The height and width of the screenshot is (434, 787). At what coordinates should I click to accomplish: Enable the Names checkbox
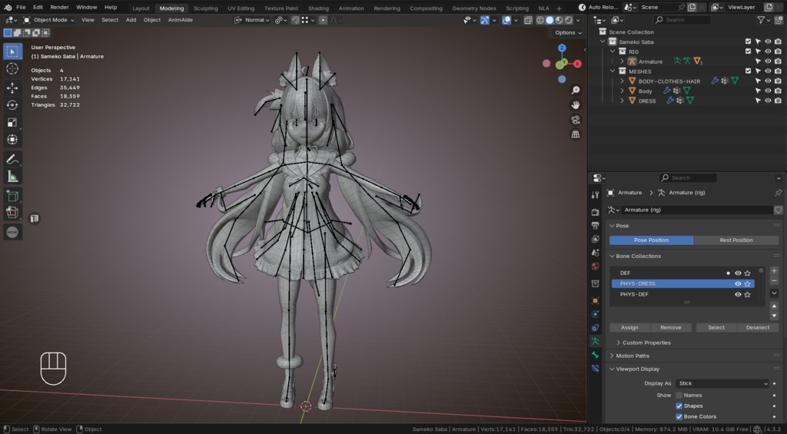[679, 396]
